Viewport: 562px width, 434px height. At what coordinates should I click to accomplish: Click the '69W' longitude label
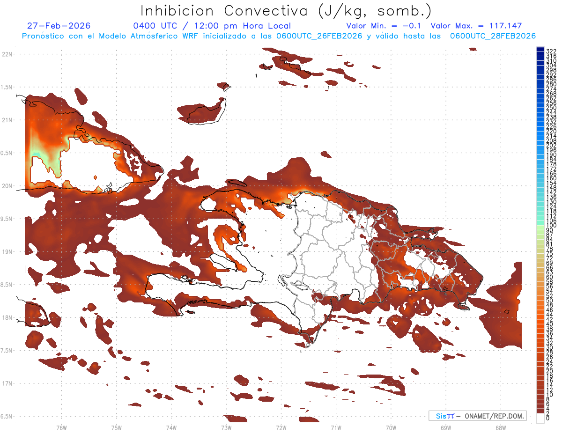[x=446, y=427]
